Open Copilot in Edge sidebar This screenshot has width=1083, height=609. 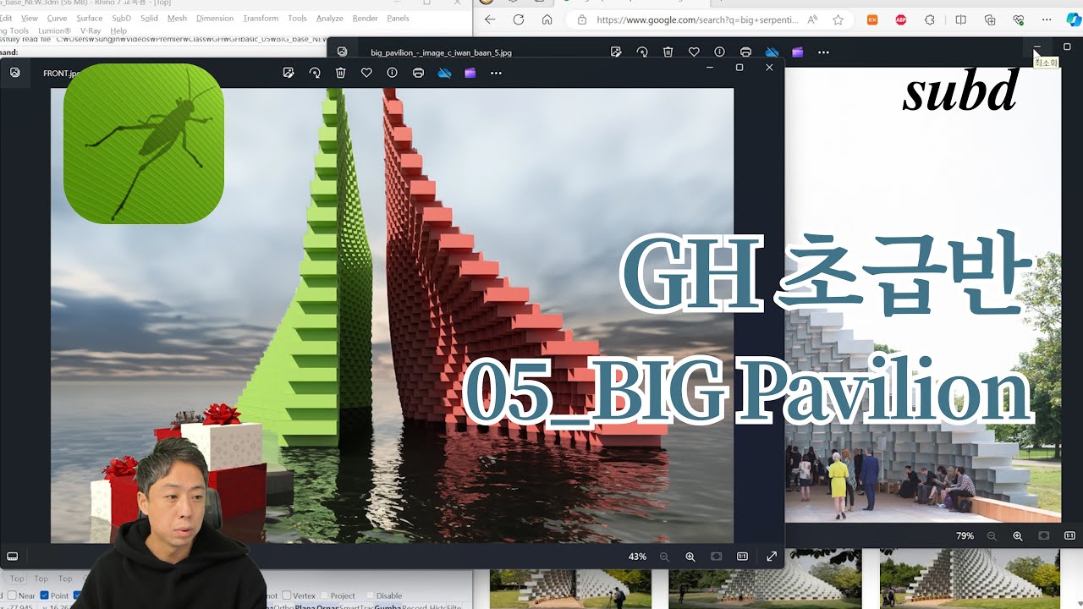click(1073, 19)
